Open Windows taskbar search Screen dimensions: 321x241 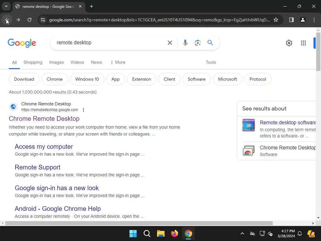(x=147, y=233)
